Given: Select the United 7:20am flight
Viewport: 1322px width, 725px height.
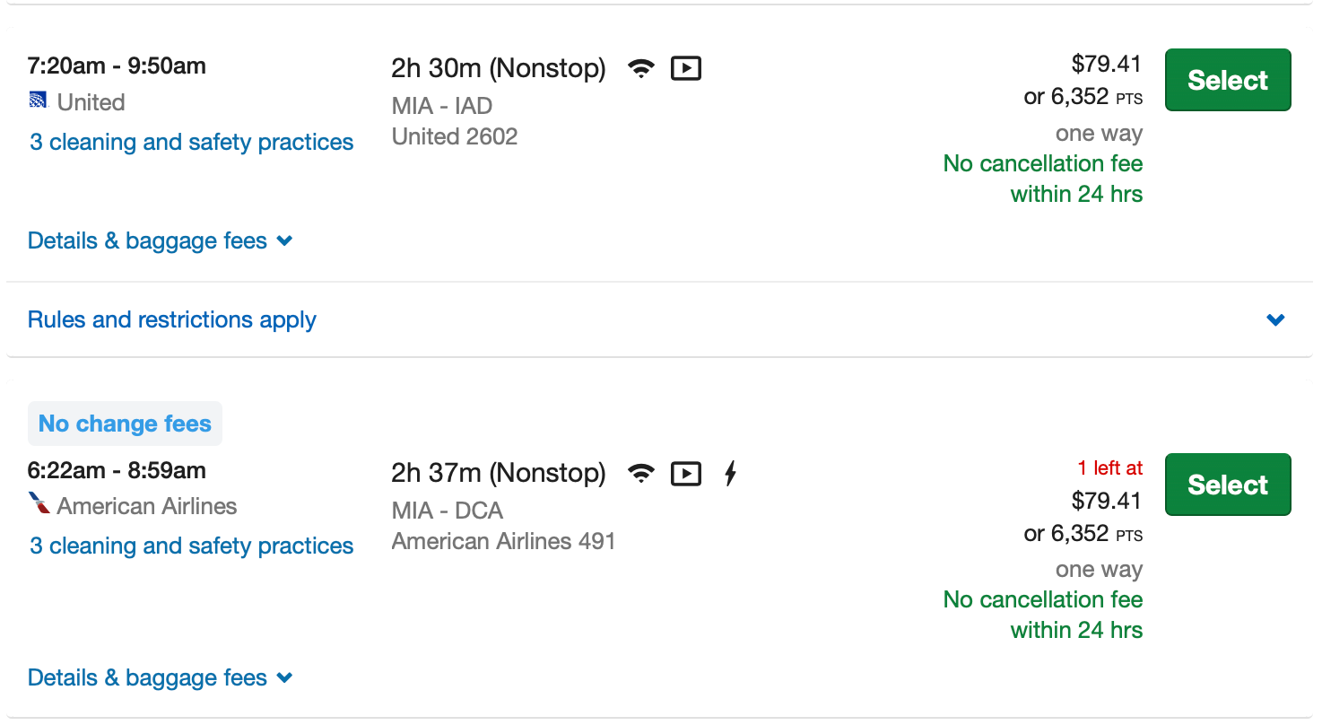Looking at the screenshot, I should click(1228, 80).
